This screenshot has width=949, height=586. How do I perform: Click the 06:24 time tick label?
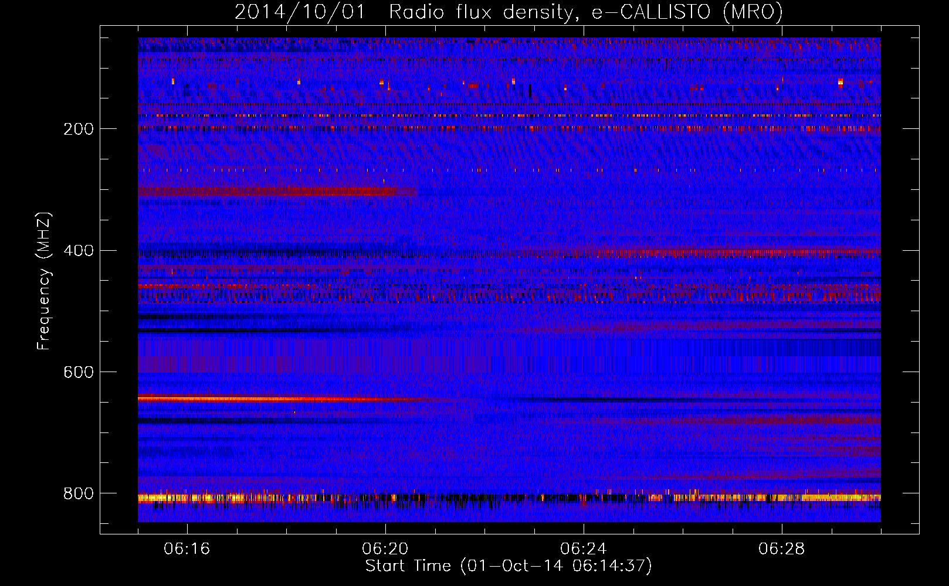[x=584, y=549]
